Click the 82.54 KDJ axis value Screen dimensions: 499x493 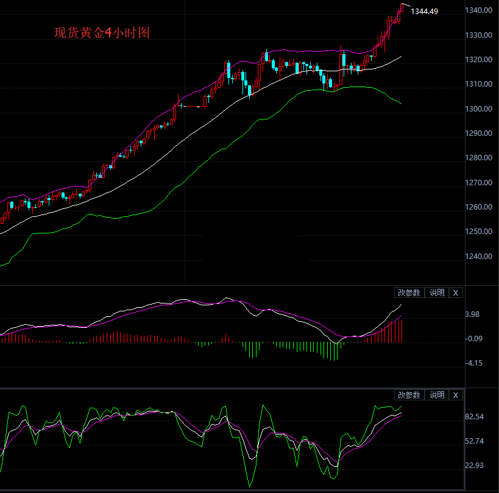point(475,417)
